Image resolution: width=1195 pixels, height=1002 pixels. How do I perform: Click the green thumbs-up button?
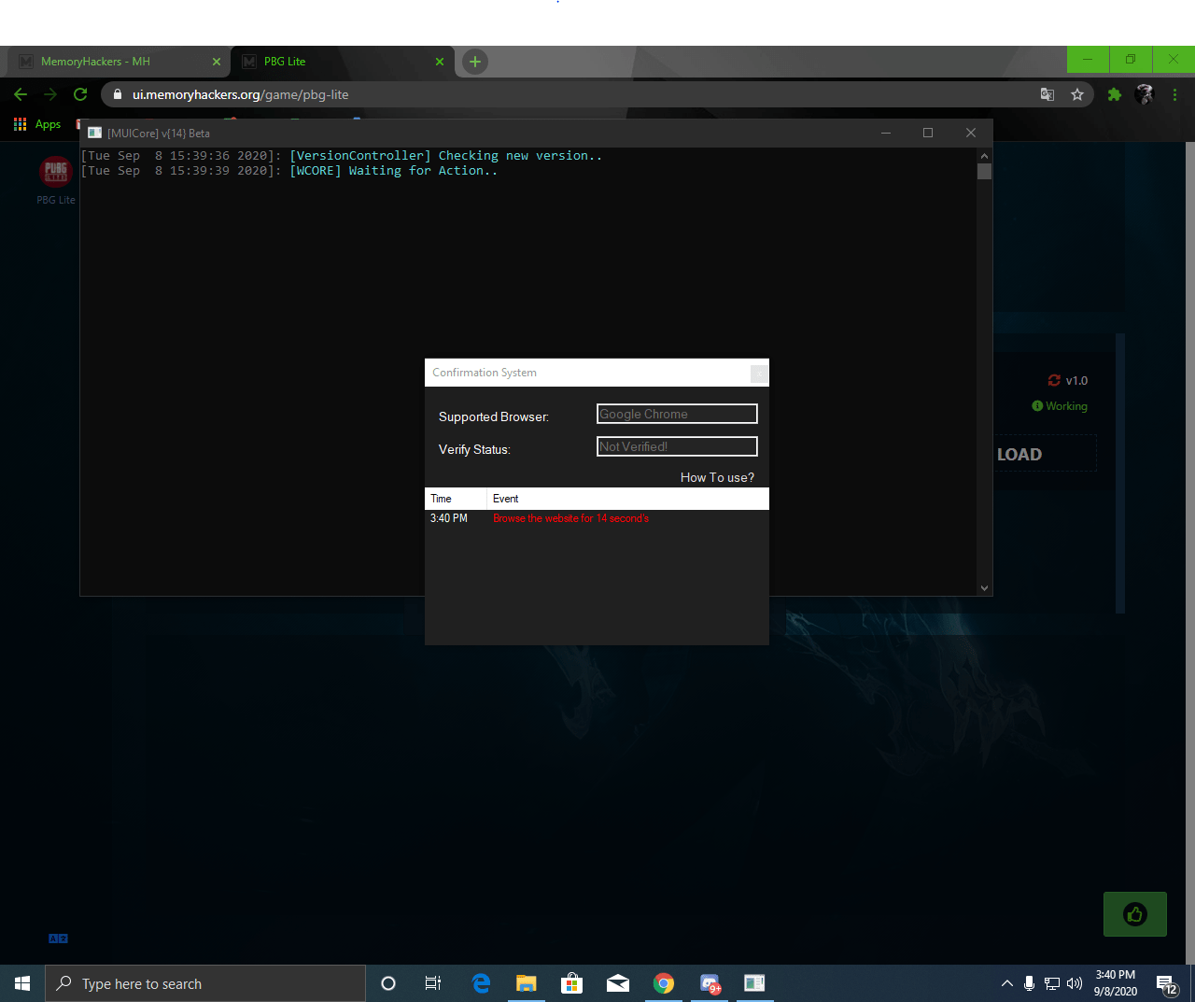tap(1135, 914)
